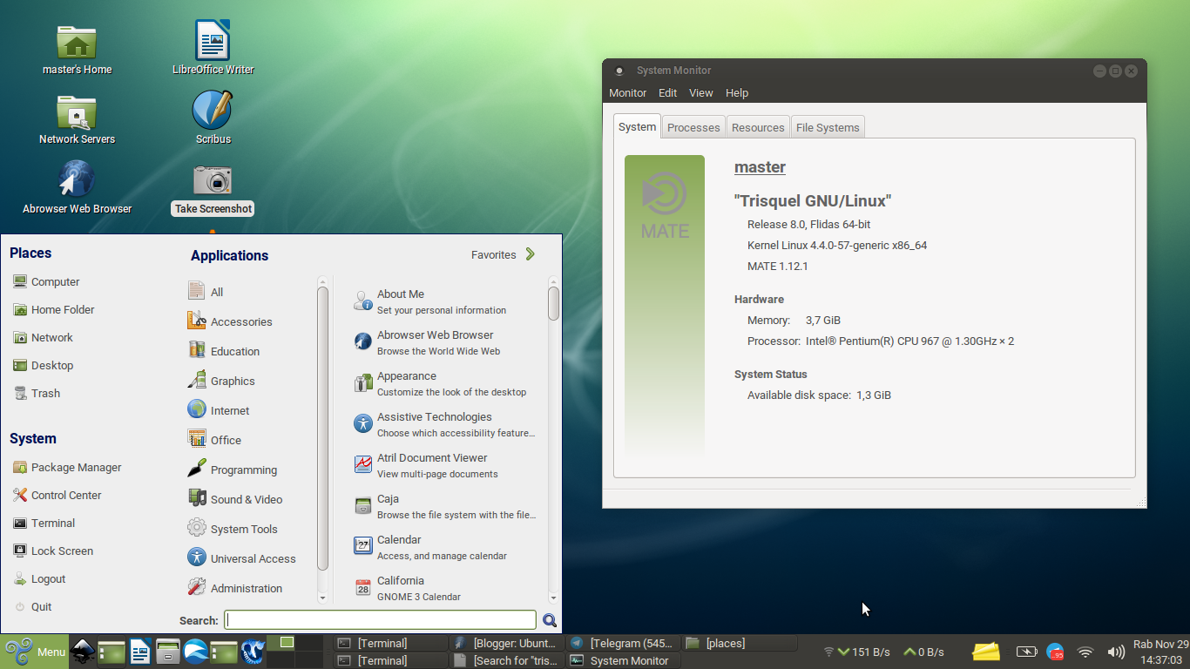Select the System tab in System Monitor
This screenshot has height=669, width=1190.
point(637,126)
